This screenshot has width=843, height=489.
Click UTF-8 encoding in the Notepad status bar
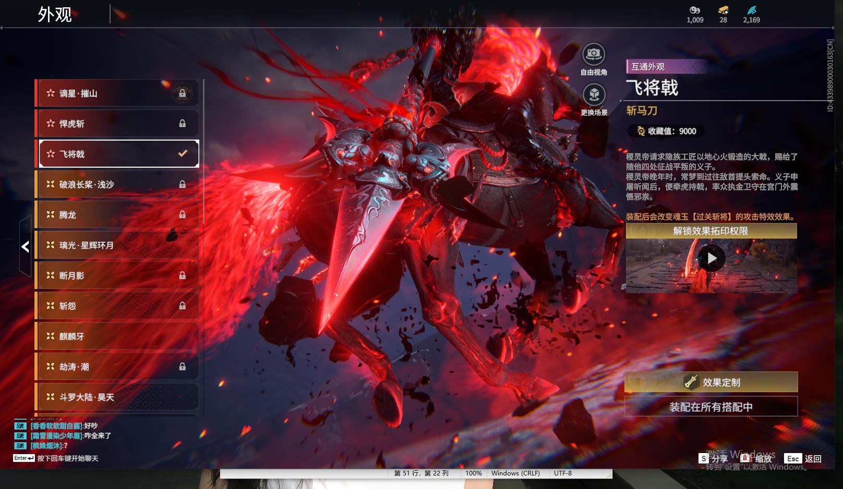pyautogui.click(x=563, y=473)
